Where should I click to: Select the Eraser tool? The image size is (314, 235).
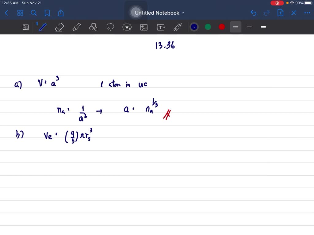(59, 27)
